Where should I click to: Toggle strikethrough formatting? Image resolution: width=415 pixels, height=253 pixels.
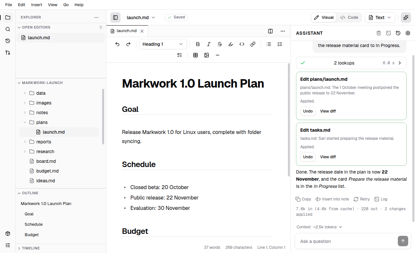point(220,44)
